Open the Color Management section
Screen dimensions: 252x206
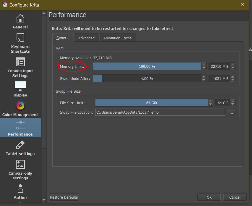click(20, 108)
